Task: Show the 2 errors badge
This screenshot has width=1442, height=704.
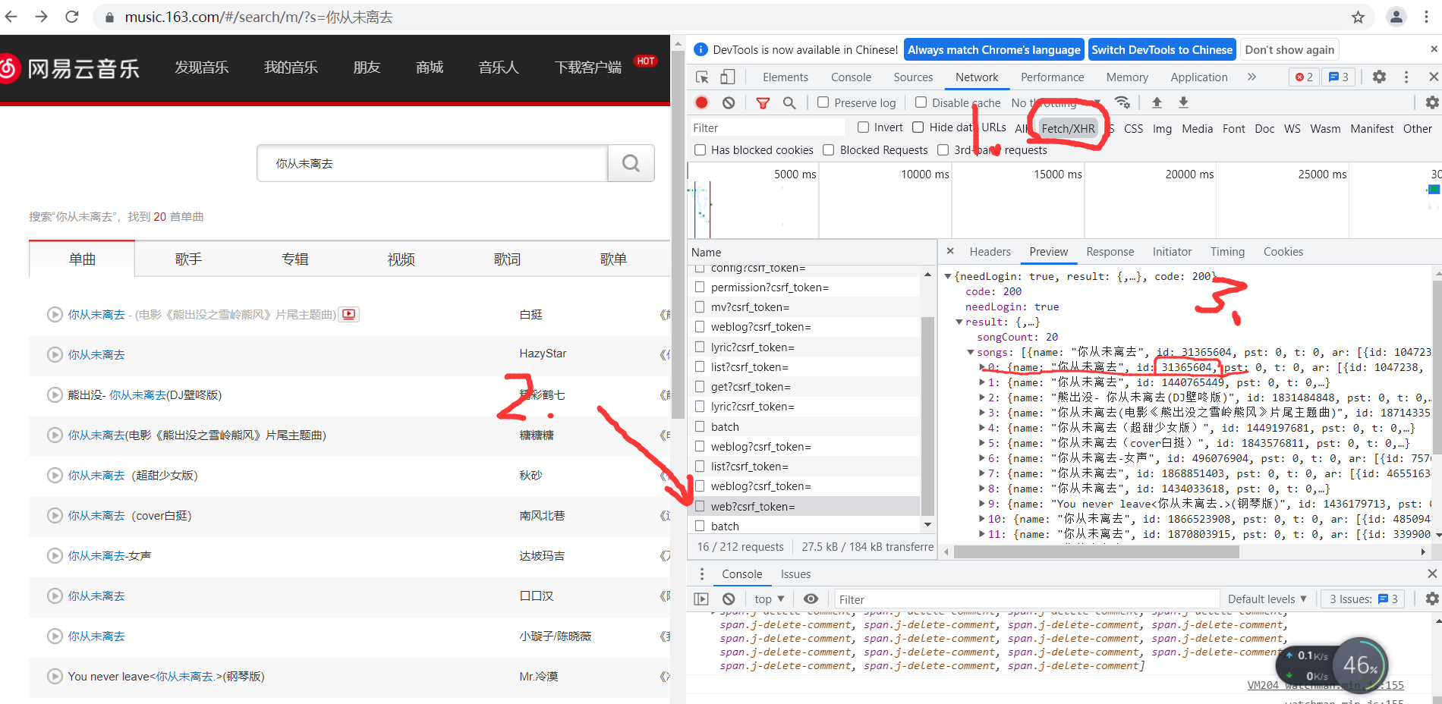Action: (1305, 77)
